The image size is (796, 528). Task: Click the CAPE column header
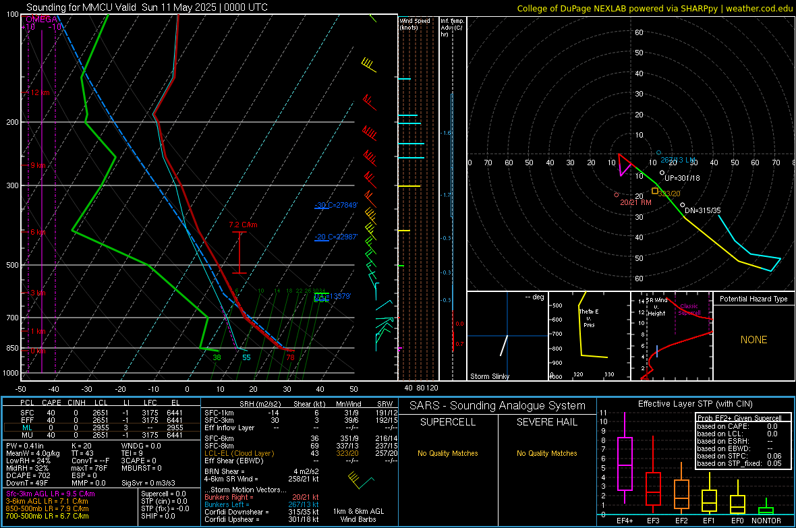click(51, 403)
